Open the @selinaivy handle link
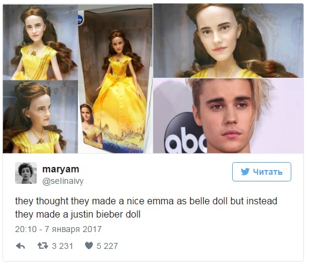This screenshot has height=264, width=310. (x=63, y=181)
